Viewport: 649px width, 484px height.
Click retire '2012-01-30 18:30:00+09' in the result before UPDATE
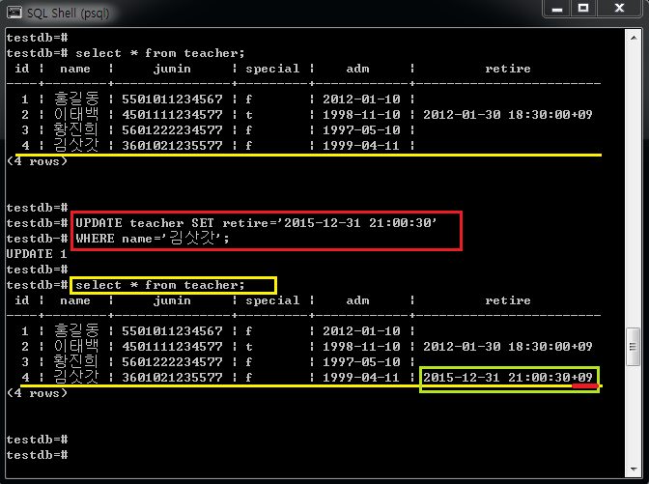[x=507, y=114]
